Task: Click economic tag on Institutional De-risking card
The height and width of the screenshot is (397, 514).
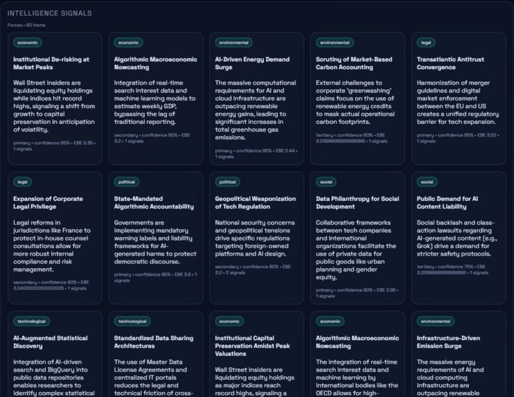Action: [28, 43]
